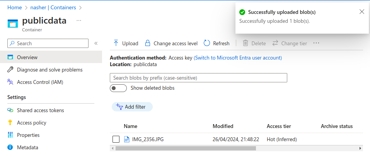This screenshot has height=157, width=370.
Task: Click the Search blobs by prefix field
Action: point(198,78)
